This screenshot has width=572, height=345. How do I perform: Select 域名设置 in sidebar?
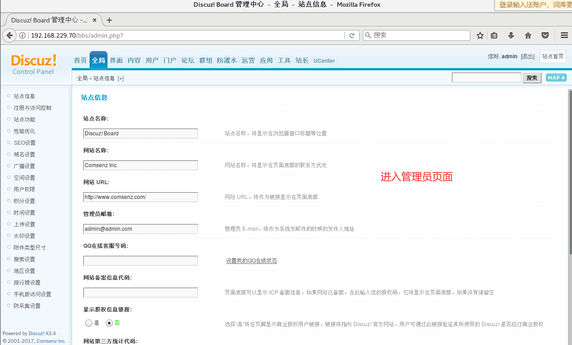tap(24, 155)
